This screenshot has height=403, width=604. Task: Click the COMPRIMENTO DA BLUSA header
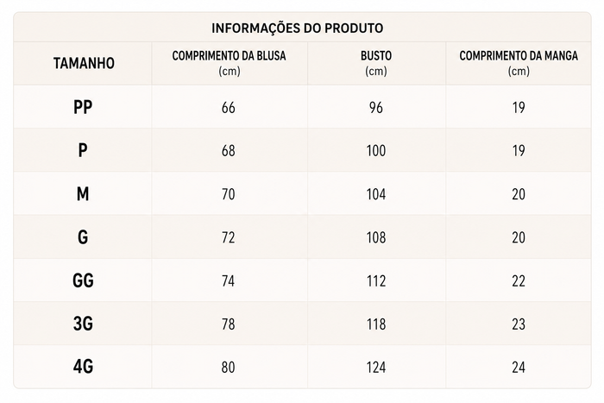coord(230,63)
